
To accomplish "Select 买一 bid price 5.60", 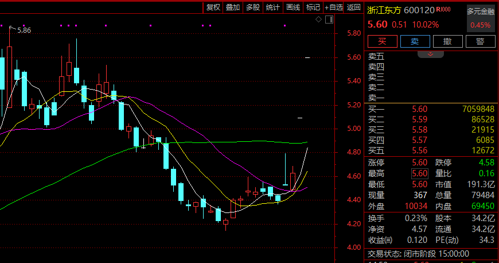I will [420, 109].
